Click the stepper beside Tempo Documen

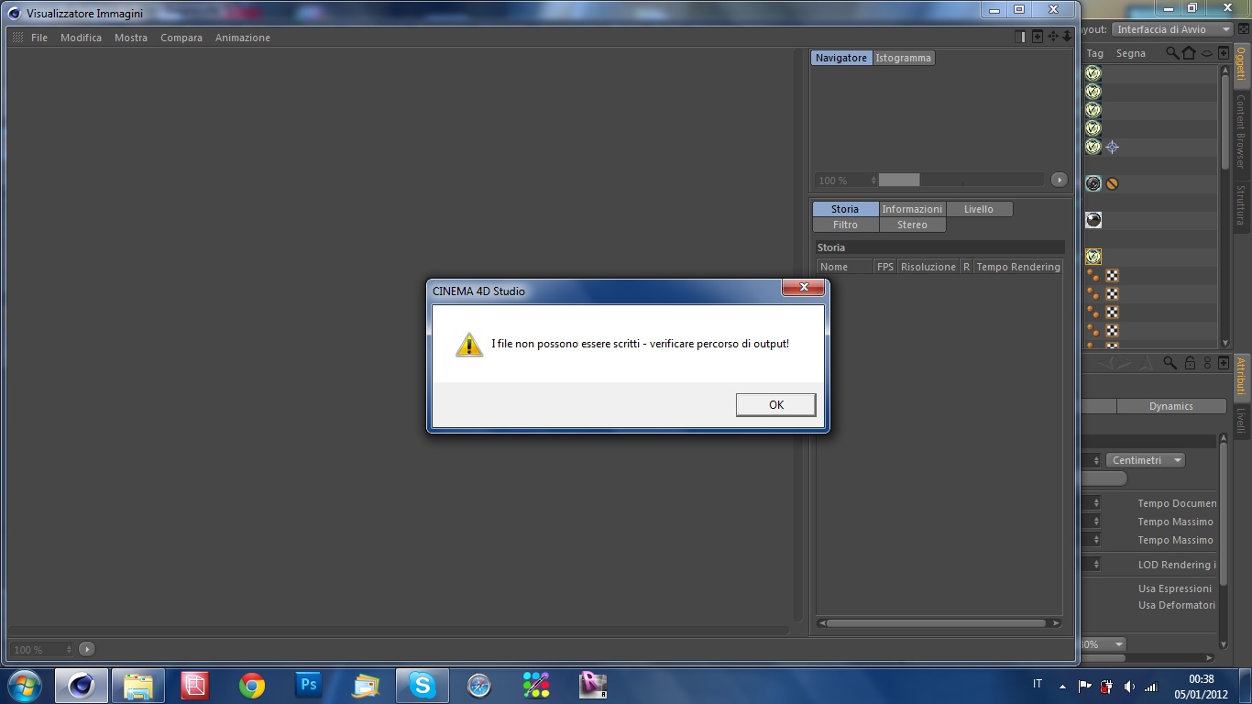(1096, 503)
